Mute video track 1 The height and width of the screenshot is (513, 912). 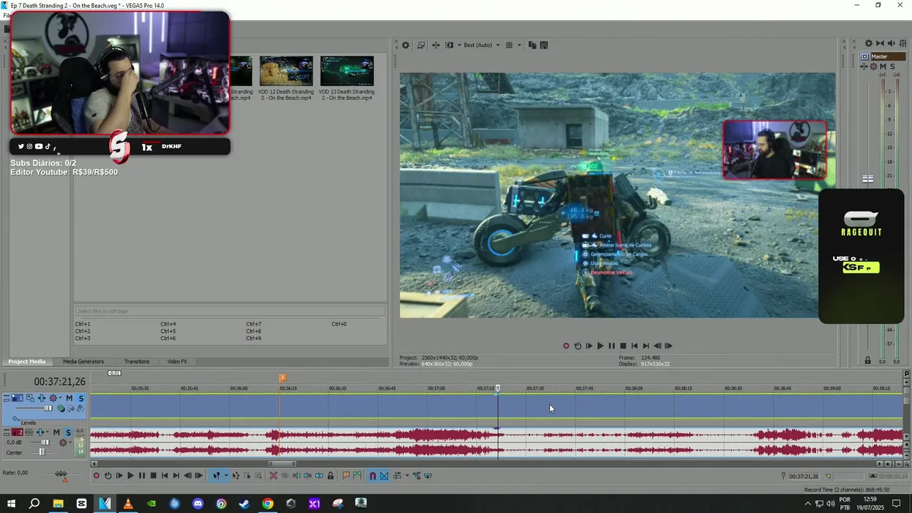(69, 398)
